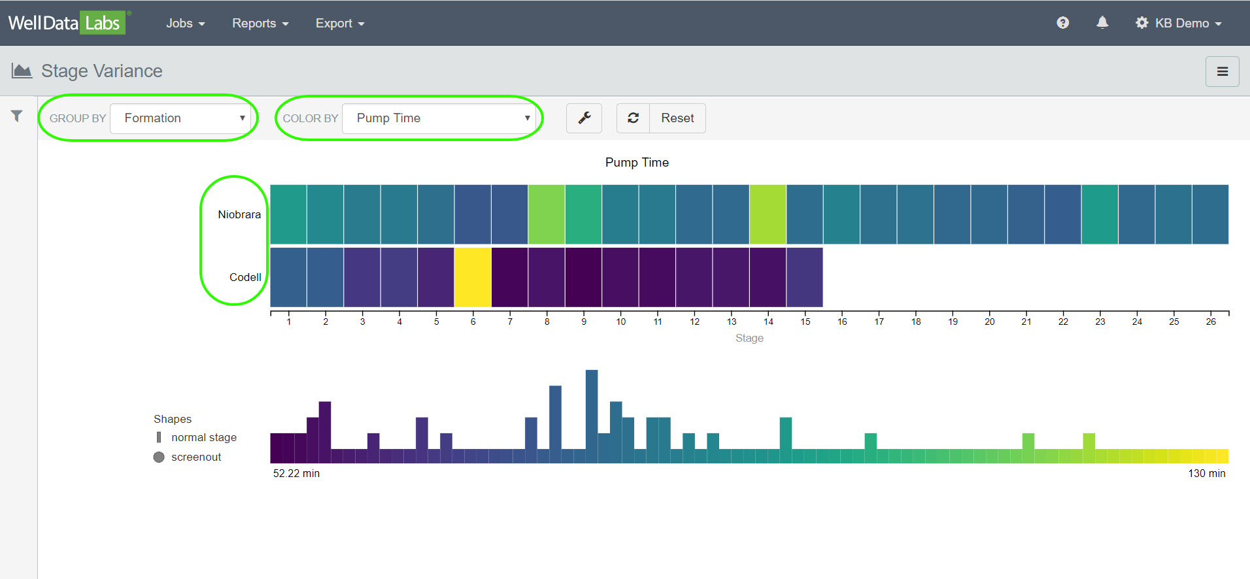
Task: Open the Reports menu
Action: [260, 23]
